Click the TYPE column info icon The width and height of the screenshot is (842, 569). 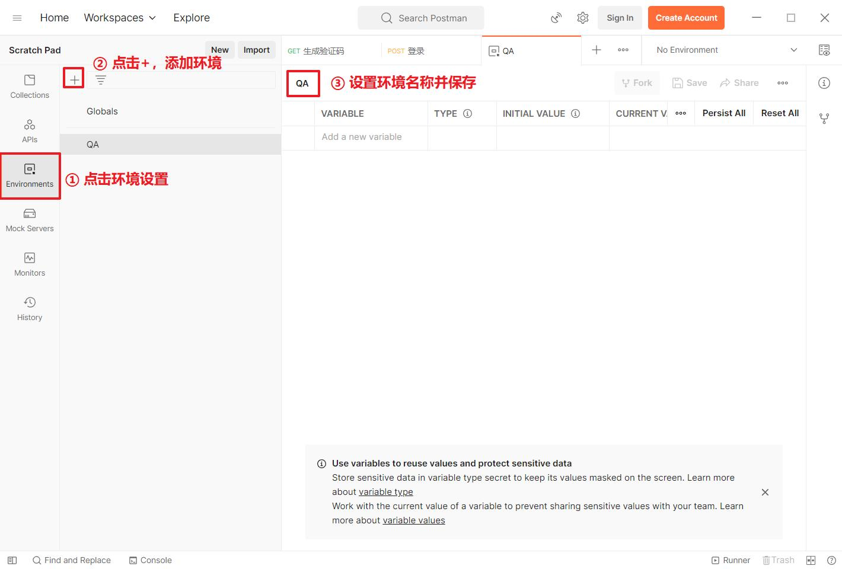[x=467, y=114]
